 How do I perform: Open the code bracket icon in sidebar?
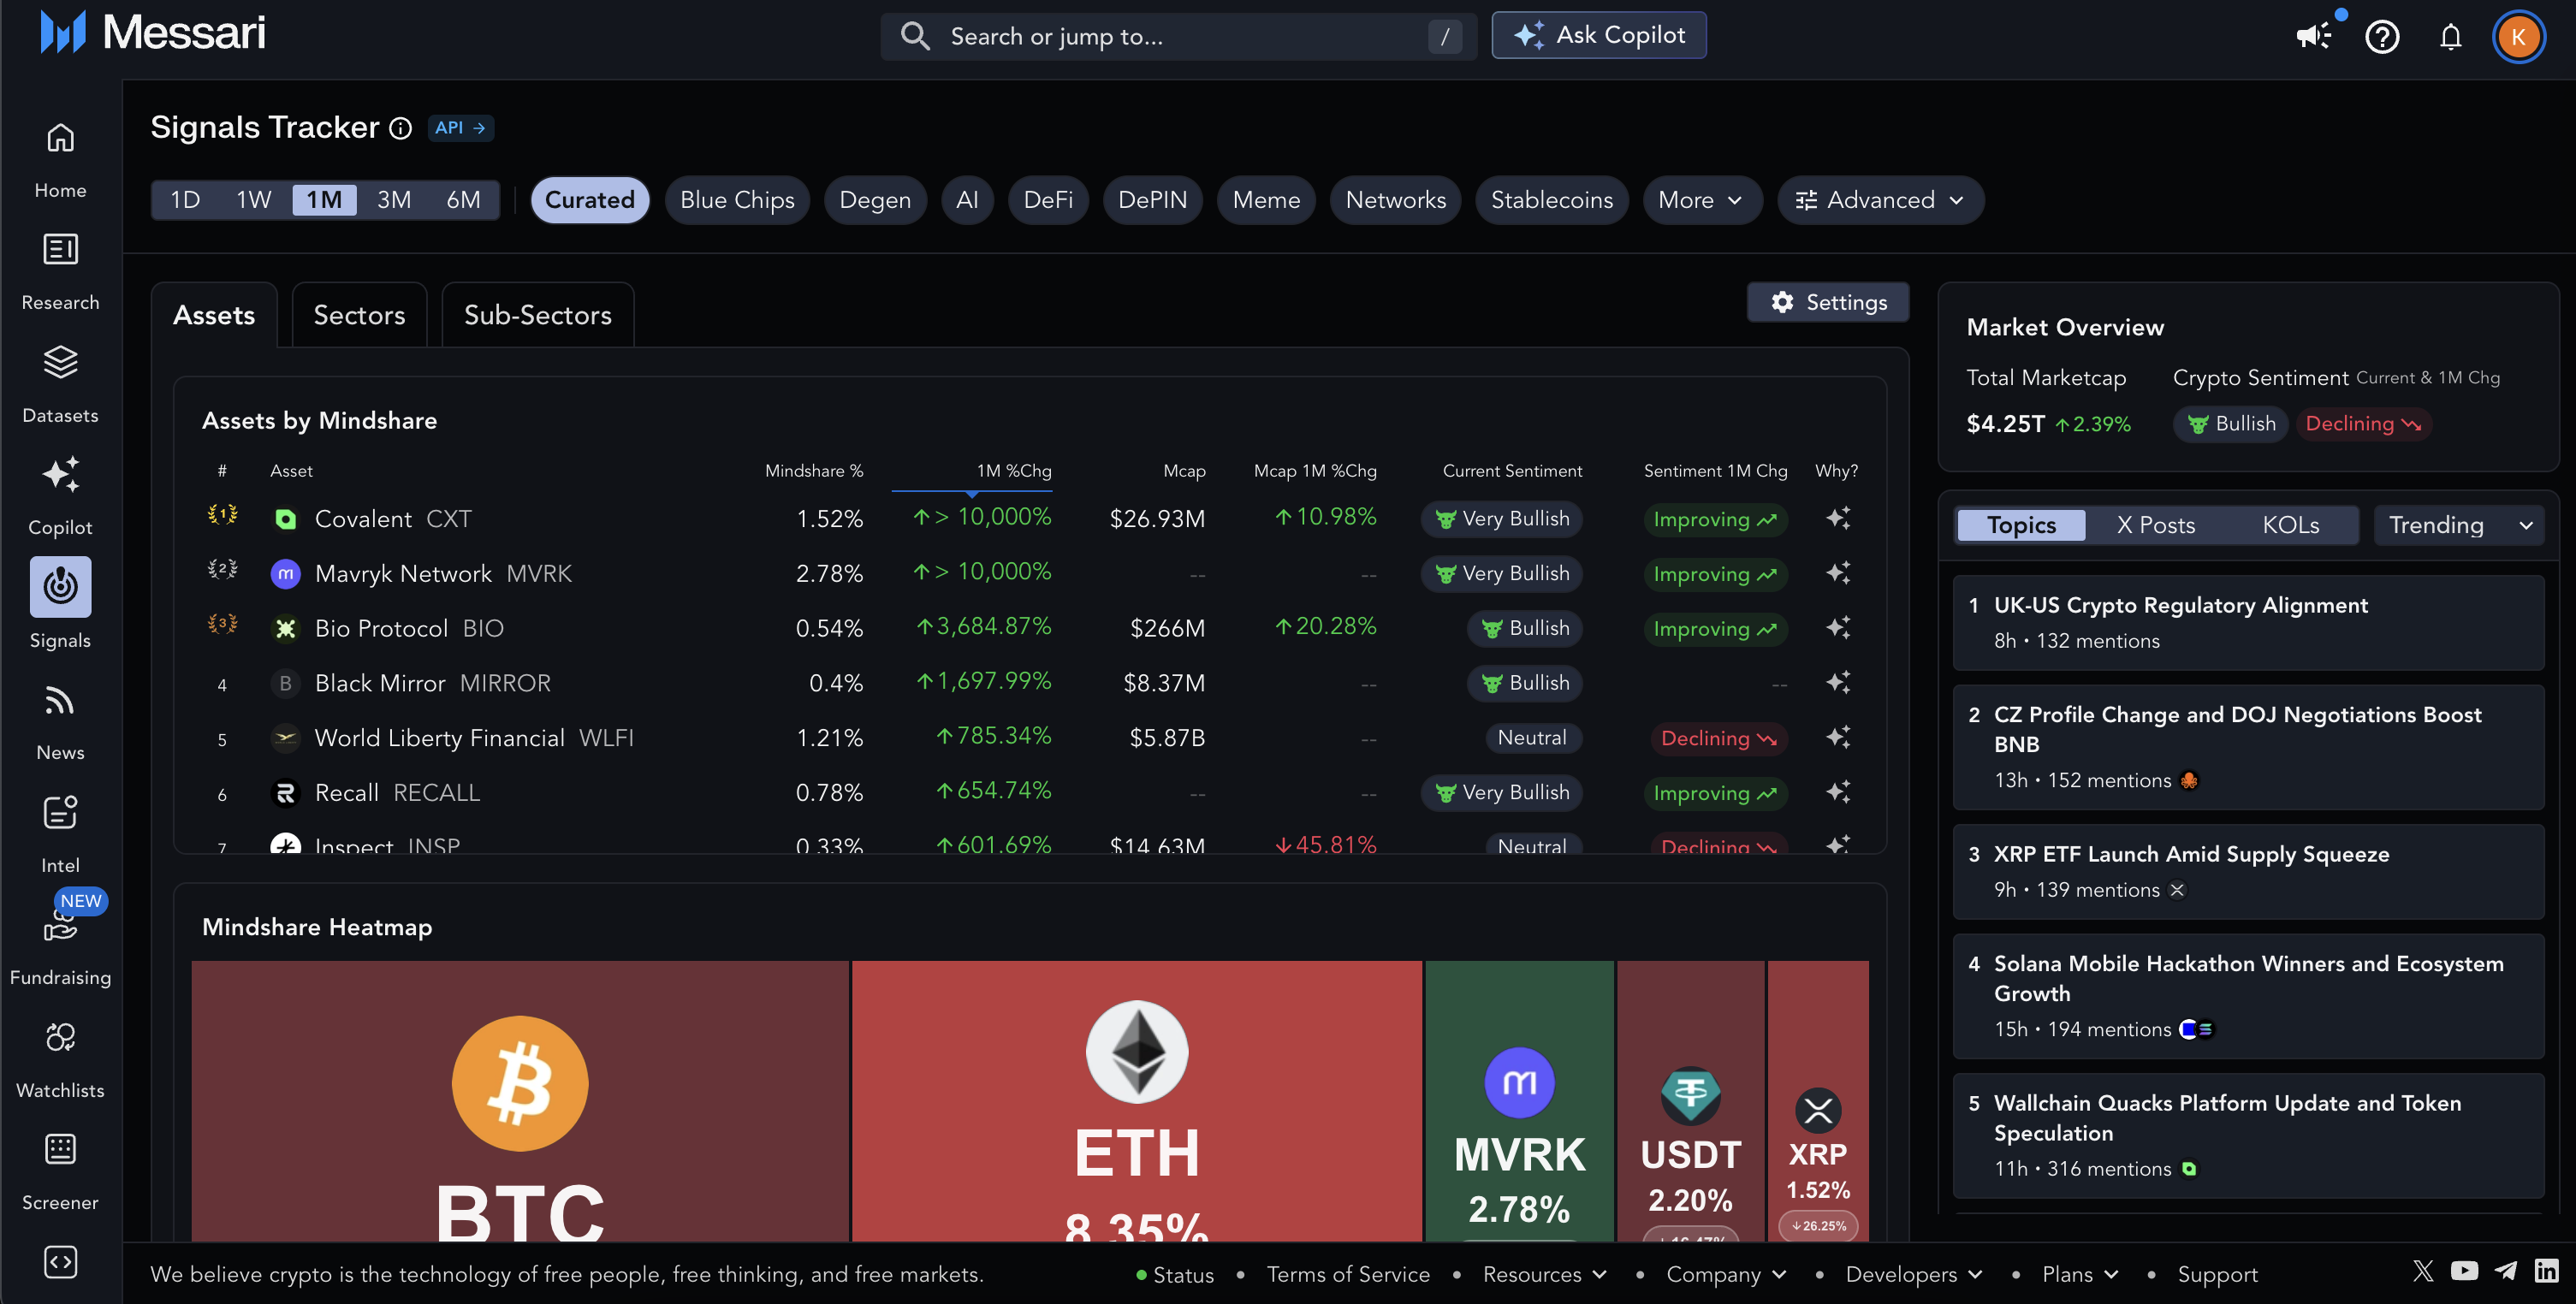click(60, 1262)
